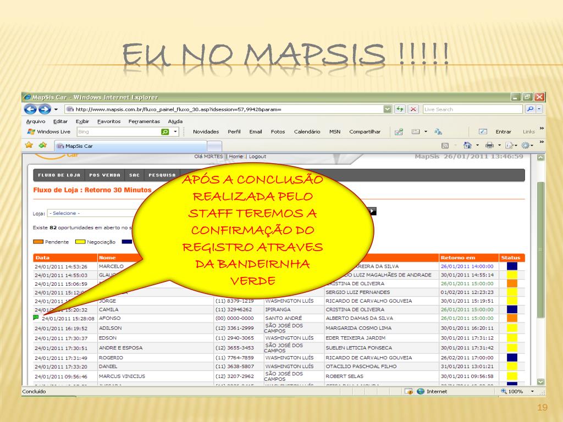The height and width of the screenshot is (422, 563).
Task: Click the Data column header
Action: (65, 258)
